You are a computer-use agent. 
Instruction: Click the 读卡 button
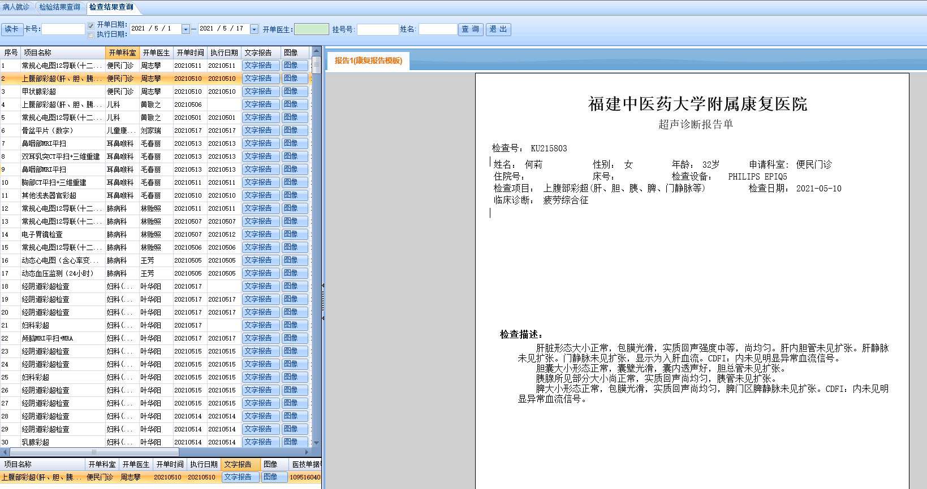click(x=12, y=29)
